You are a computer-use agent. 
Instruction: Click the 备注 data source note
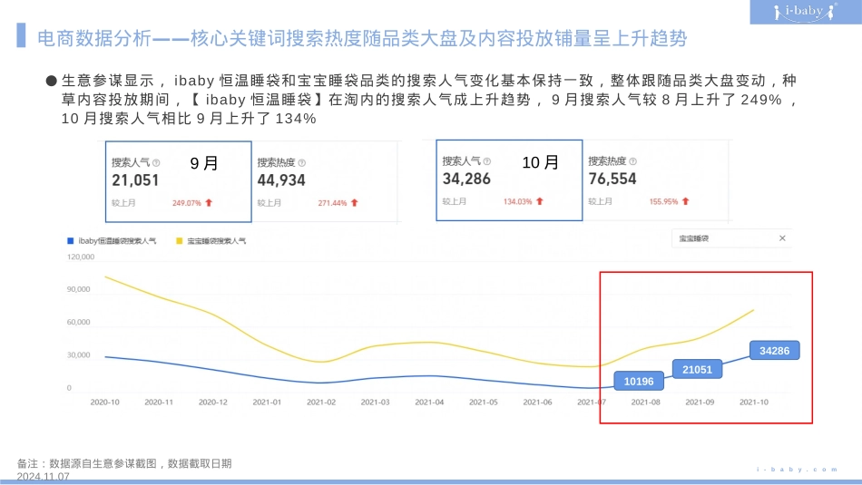coord(124,463)
